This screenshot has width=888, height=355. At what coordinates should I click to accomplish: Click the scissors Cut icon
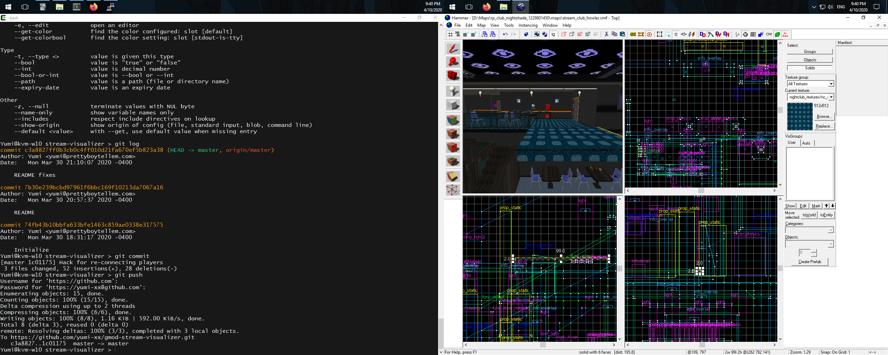click(x=606, y=34)
